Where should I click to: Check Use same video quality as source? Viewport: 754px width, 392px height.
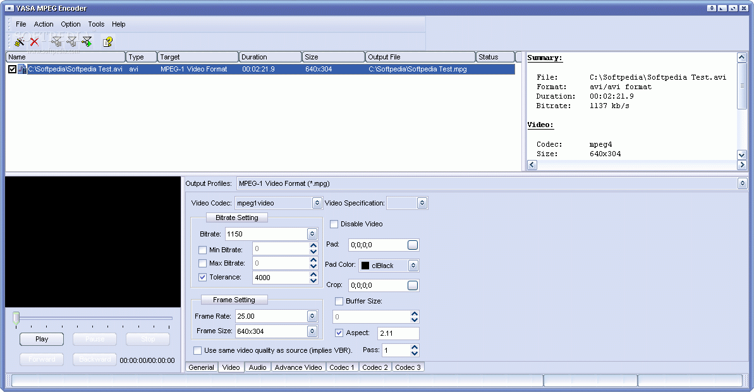(x=197, y=350)
